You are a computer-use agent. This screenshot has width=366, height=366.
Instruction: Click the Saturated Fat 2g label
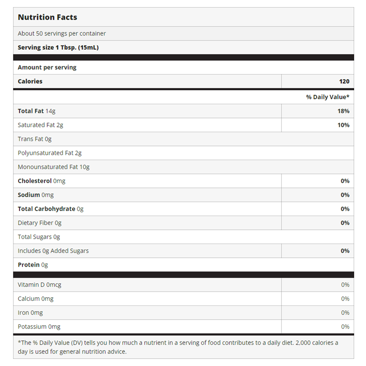coord(41,125)
